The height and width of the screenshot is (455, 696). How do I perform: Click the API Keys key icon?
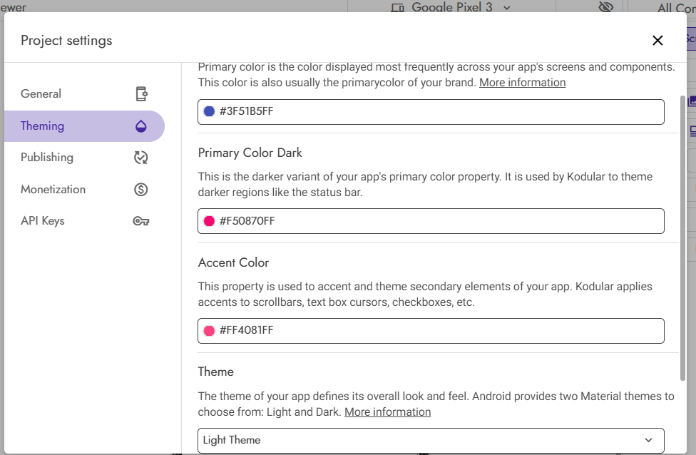tap(141, 221)
